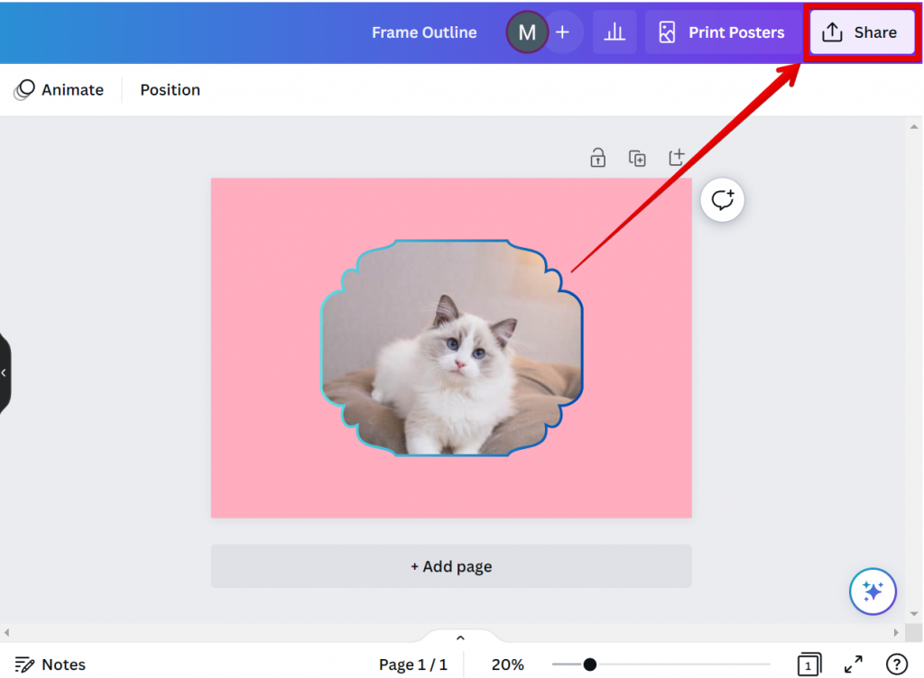Toggle the lock on the selected element

pos(597,158)
